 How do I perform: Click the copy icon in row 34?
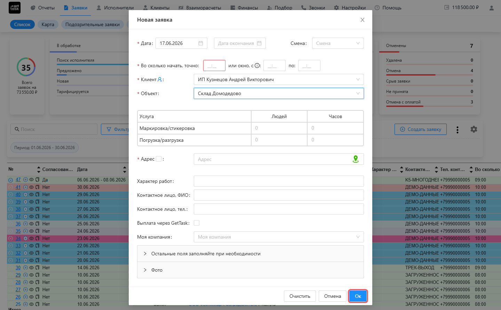(37, 238)
